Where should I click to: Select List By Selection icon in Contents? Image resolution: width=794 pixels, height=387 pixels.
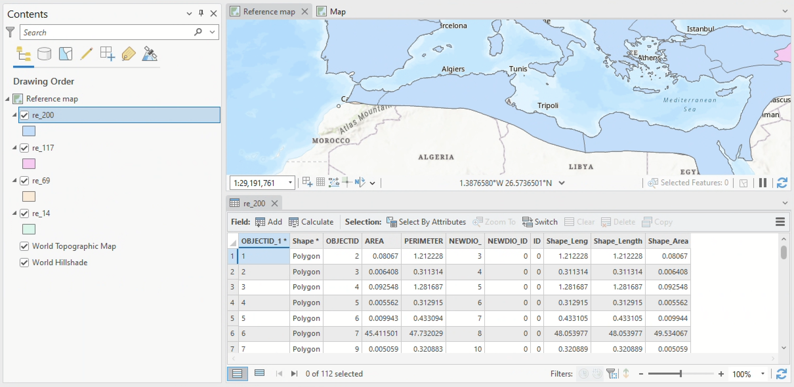(66, 54)
